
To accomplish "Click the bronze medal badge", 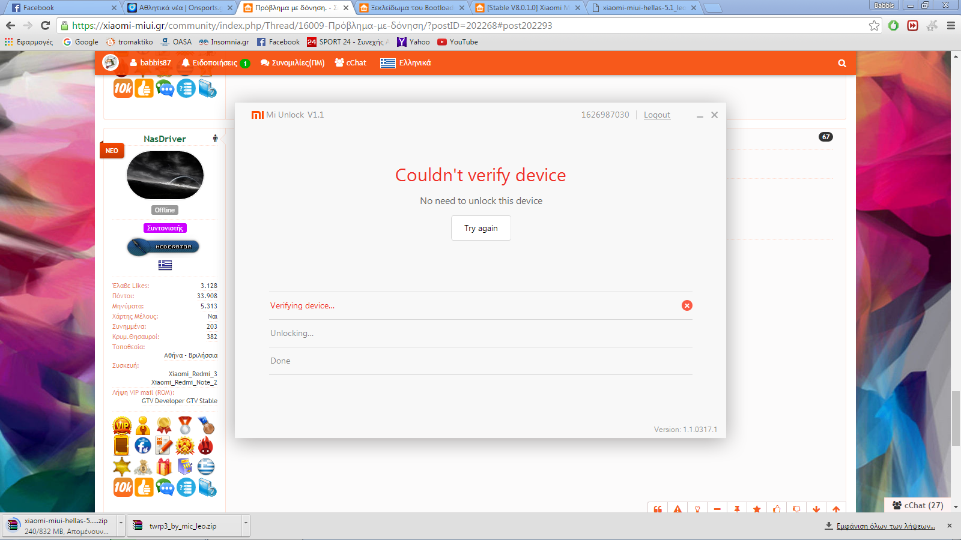I will point(206,426).
